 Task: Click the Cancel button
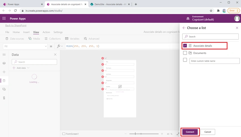[x=208, y=132]
